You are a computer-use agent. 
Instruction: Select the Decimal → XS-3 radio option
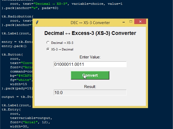click(x=48, y=43)
